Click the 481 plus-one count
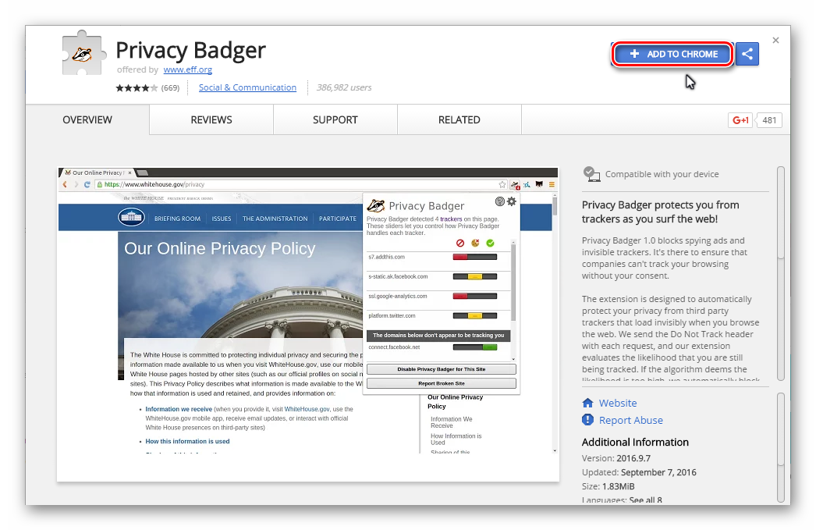This screenshot has height=530, width=816. 769,120
